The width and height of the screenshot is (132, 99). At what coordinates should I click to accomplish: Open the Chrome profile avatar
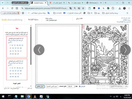pos(124,8)
